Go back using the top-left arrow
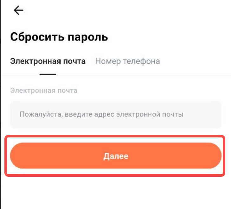This screenshot has height=209, width=231. [x=18, y=10]
